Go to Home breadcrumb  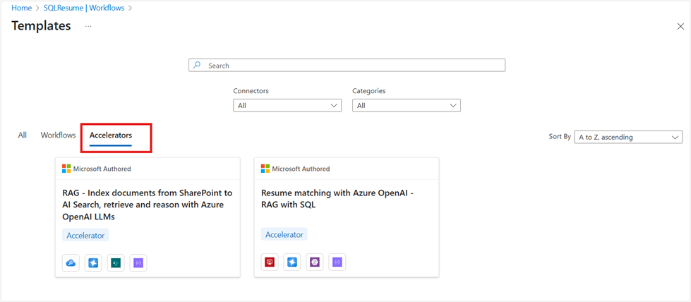22,8
